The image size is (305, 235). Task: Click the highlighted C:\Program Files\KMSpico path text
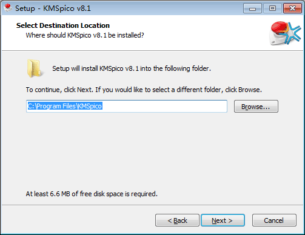[x=65, y=106]
